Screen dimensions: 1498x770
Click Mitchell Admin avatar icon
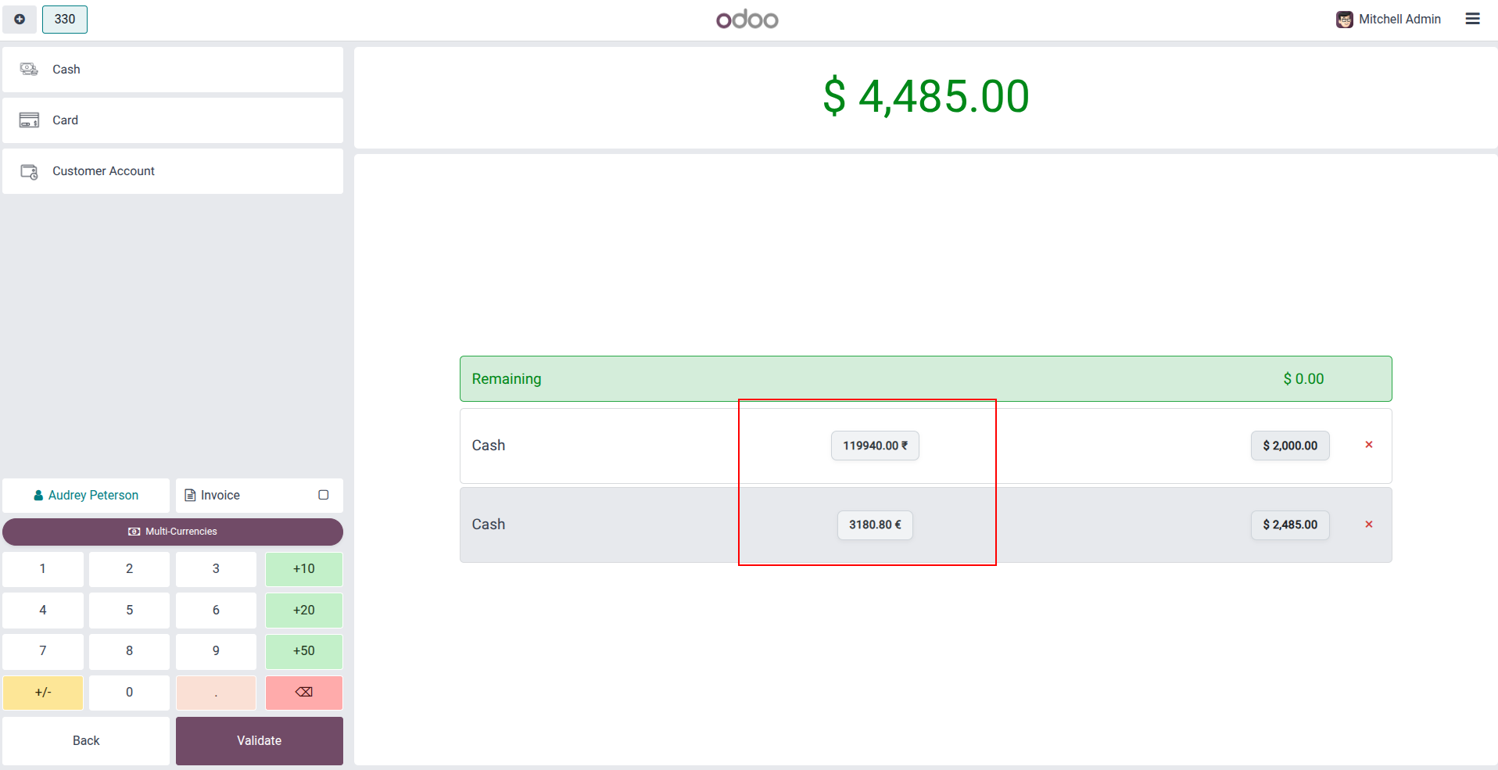pyautogui.click(x=1344, y=20)
